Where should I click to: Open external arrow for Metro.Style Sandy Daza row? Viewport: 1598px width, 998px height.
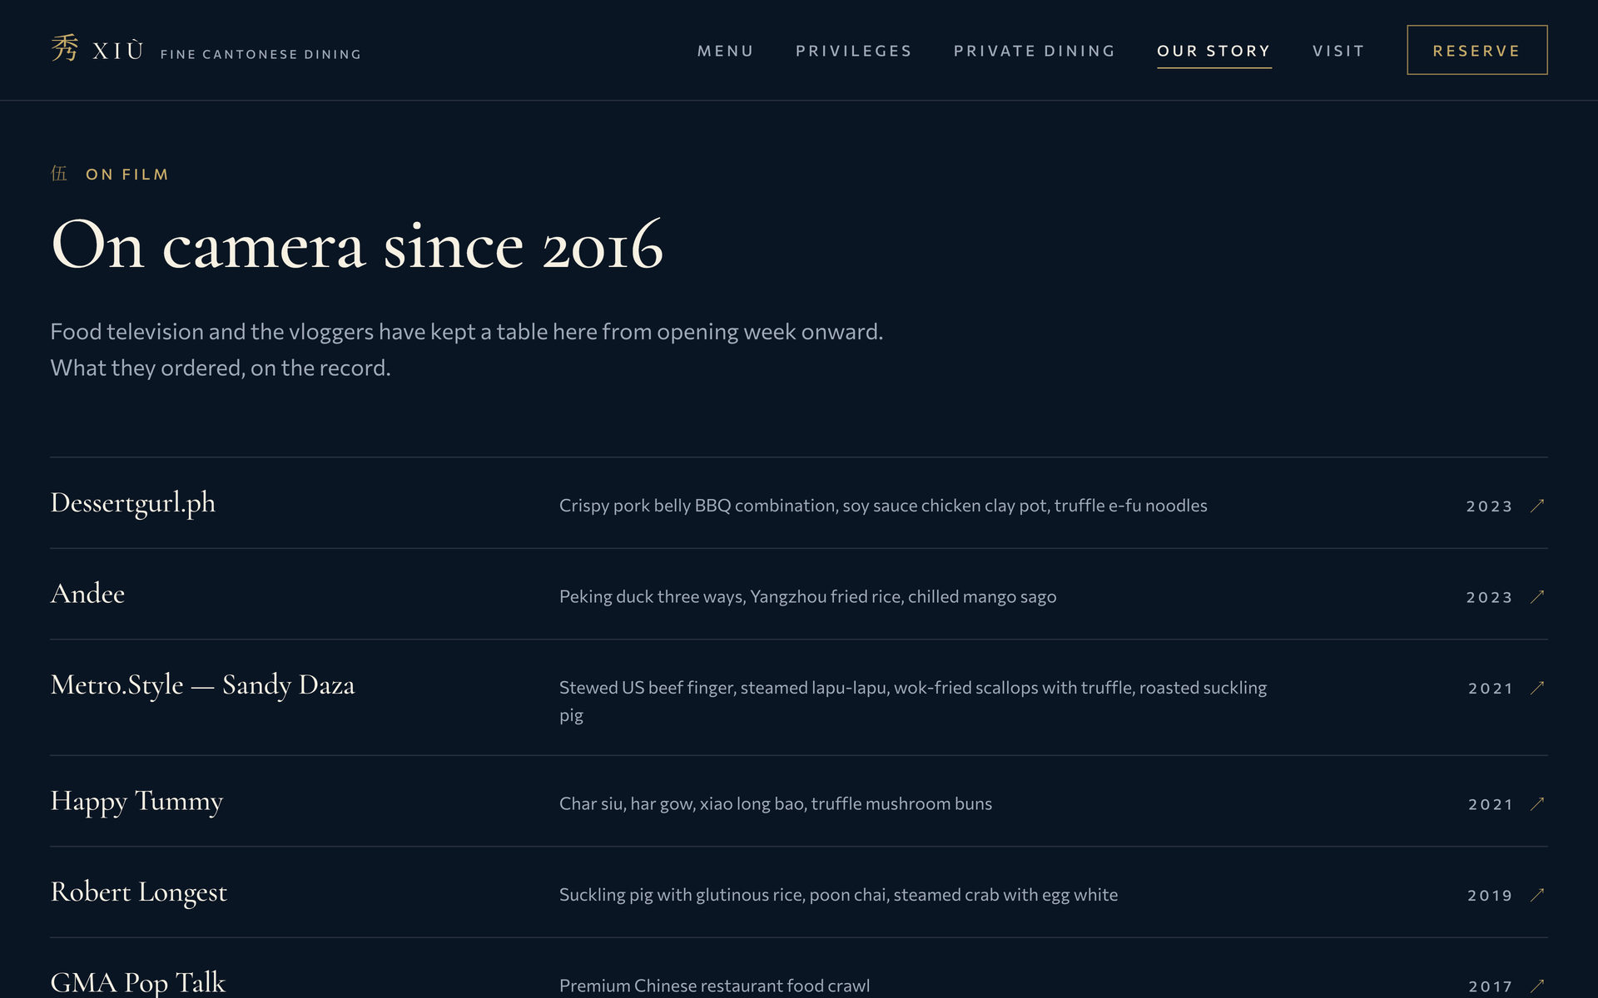[x=1537, y=688]
